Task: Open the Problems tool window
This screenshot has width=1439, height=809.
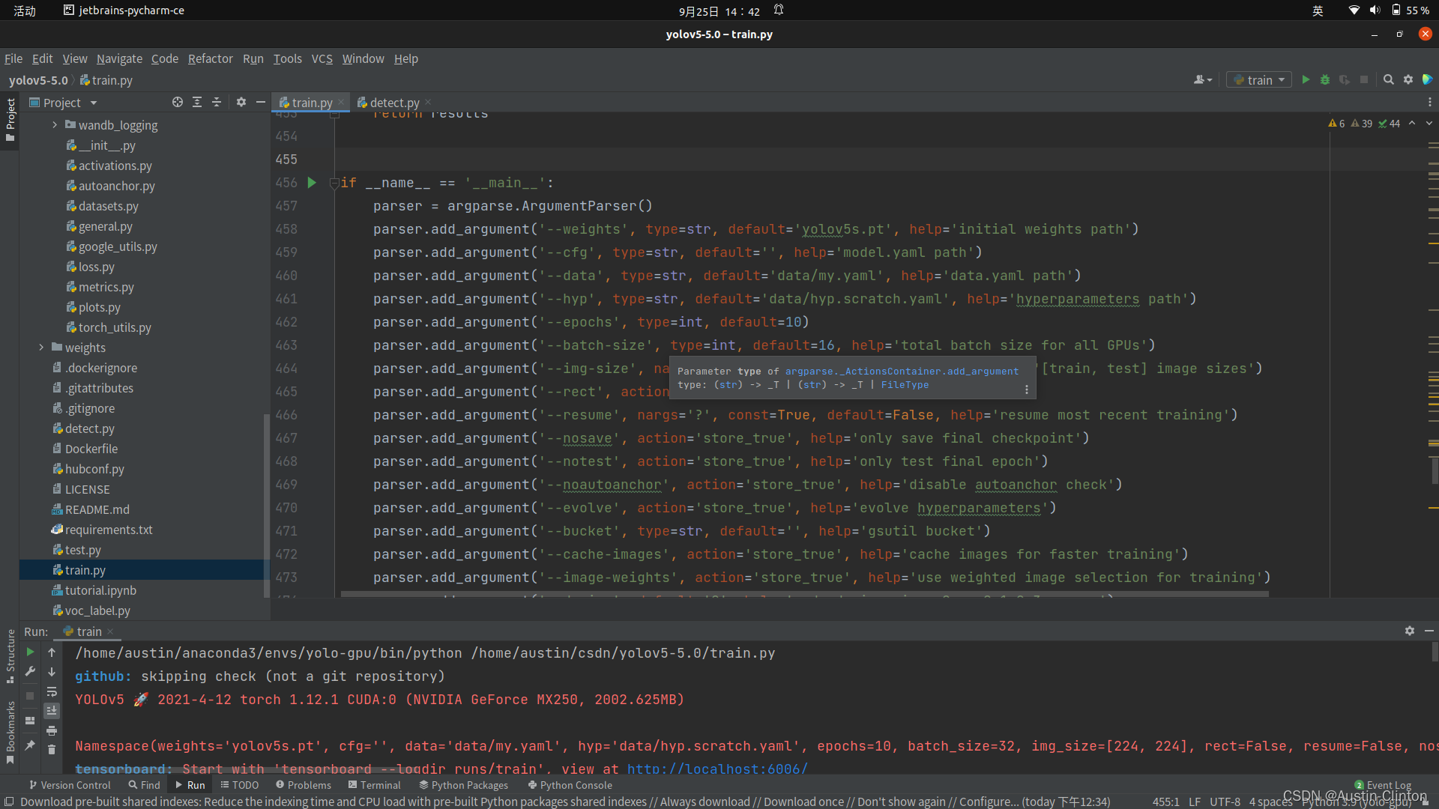Action: point(303,785)
